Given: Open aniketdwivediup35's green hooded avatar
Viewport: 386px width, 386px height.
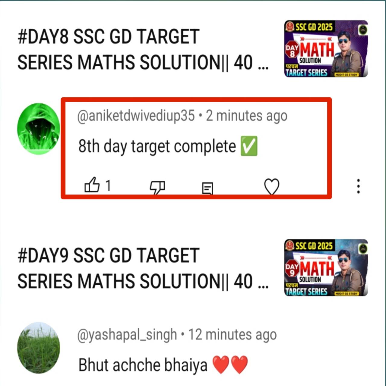Looking at the screenshot, I should pyautogui.click(x=39, y=129).
